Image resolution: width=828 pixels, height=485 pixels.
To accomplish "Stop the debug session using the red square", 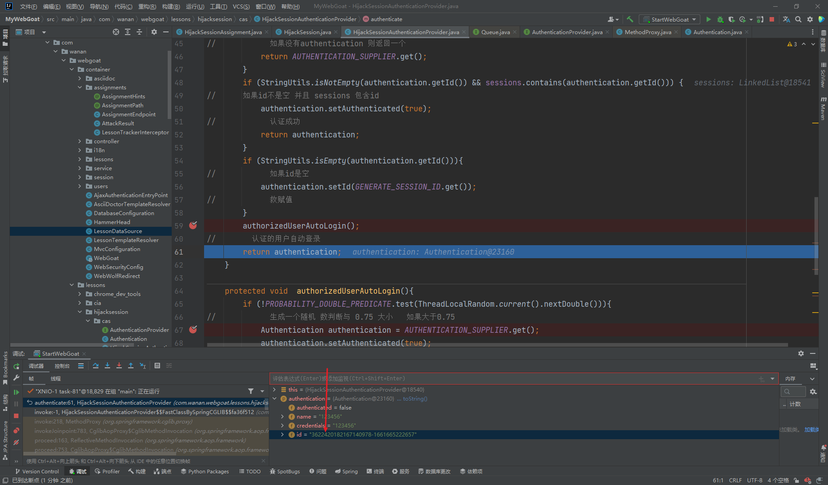I will (x=16, y=416).
